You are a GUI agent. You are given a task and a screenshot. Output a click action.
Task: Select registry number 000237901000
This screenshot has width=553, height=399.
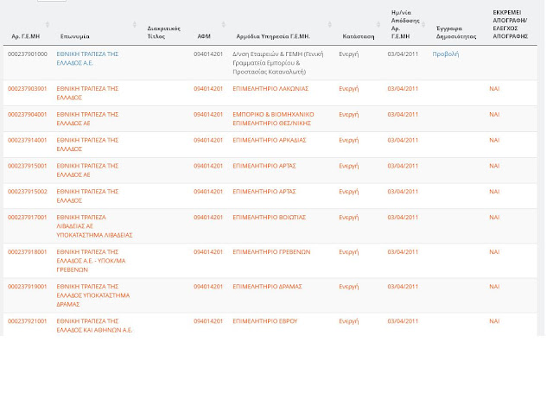pos(28,54)
